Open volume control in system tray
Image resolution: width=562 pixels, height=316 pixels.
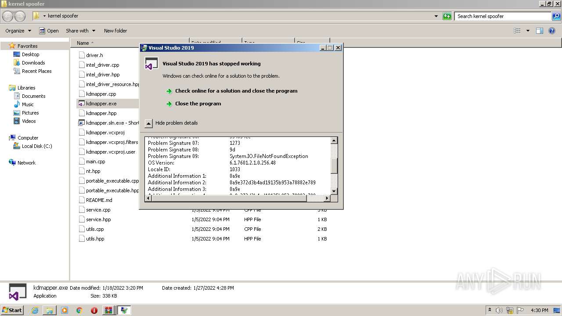coord(499,310)
